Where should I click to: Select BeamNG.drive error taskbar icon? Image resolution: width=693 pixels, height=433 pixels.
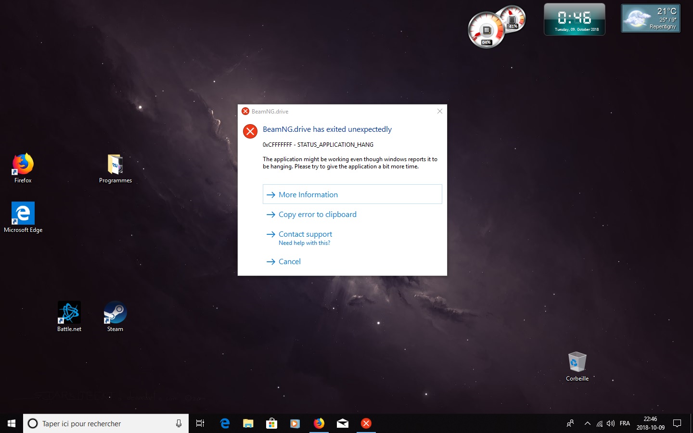tap(366, 423)
